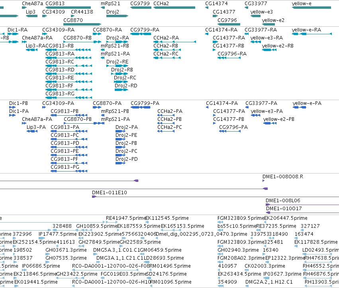Viewport: 339px width, 288px height.
Task: Click the teal CG8870 gene bar
Action: pyautogui.click(x=82, y=24)
